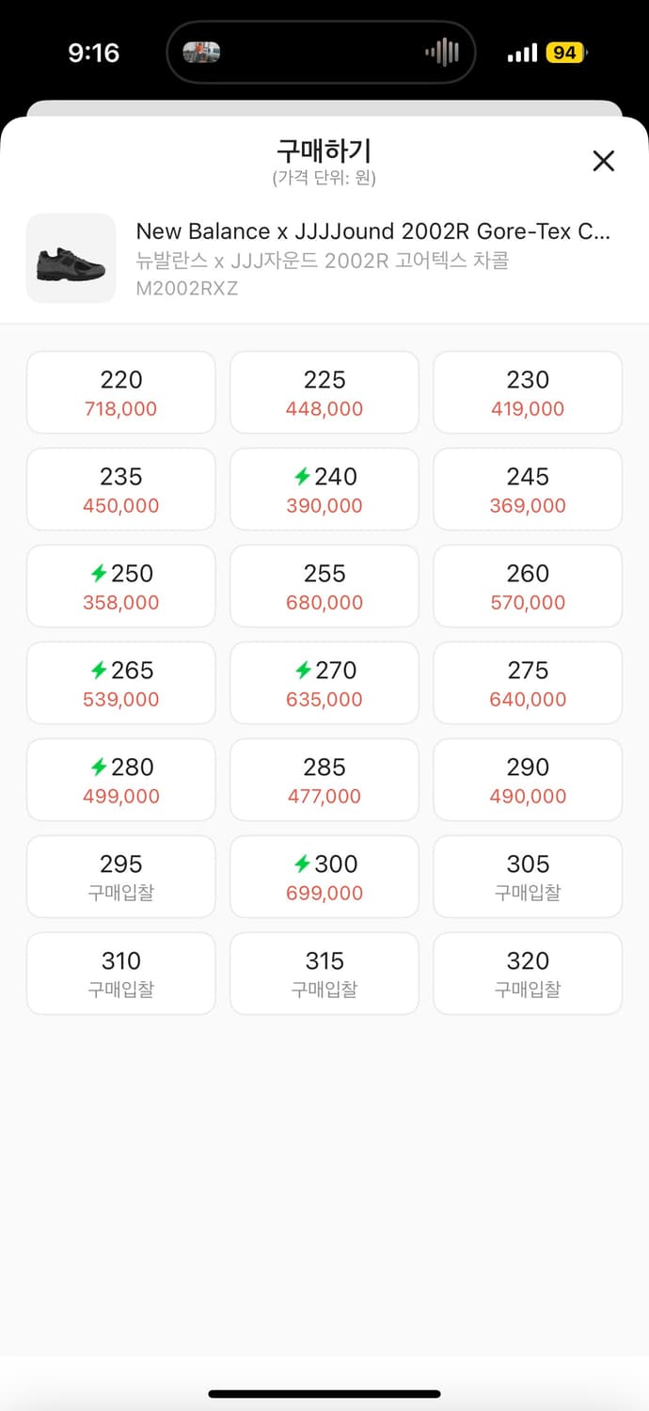Tap the lightning icon on size 250
The width and height of the screenshot is (649, 1411).
click(x=99, y=574)
